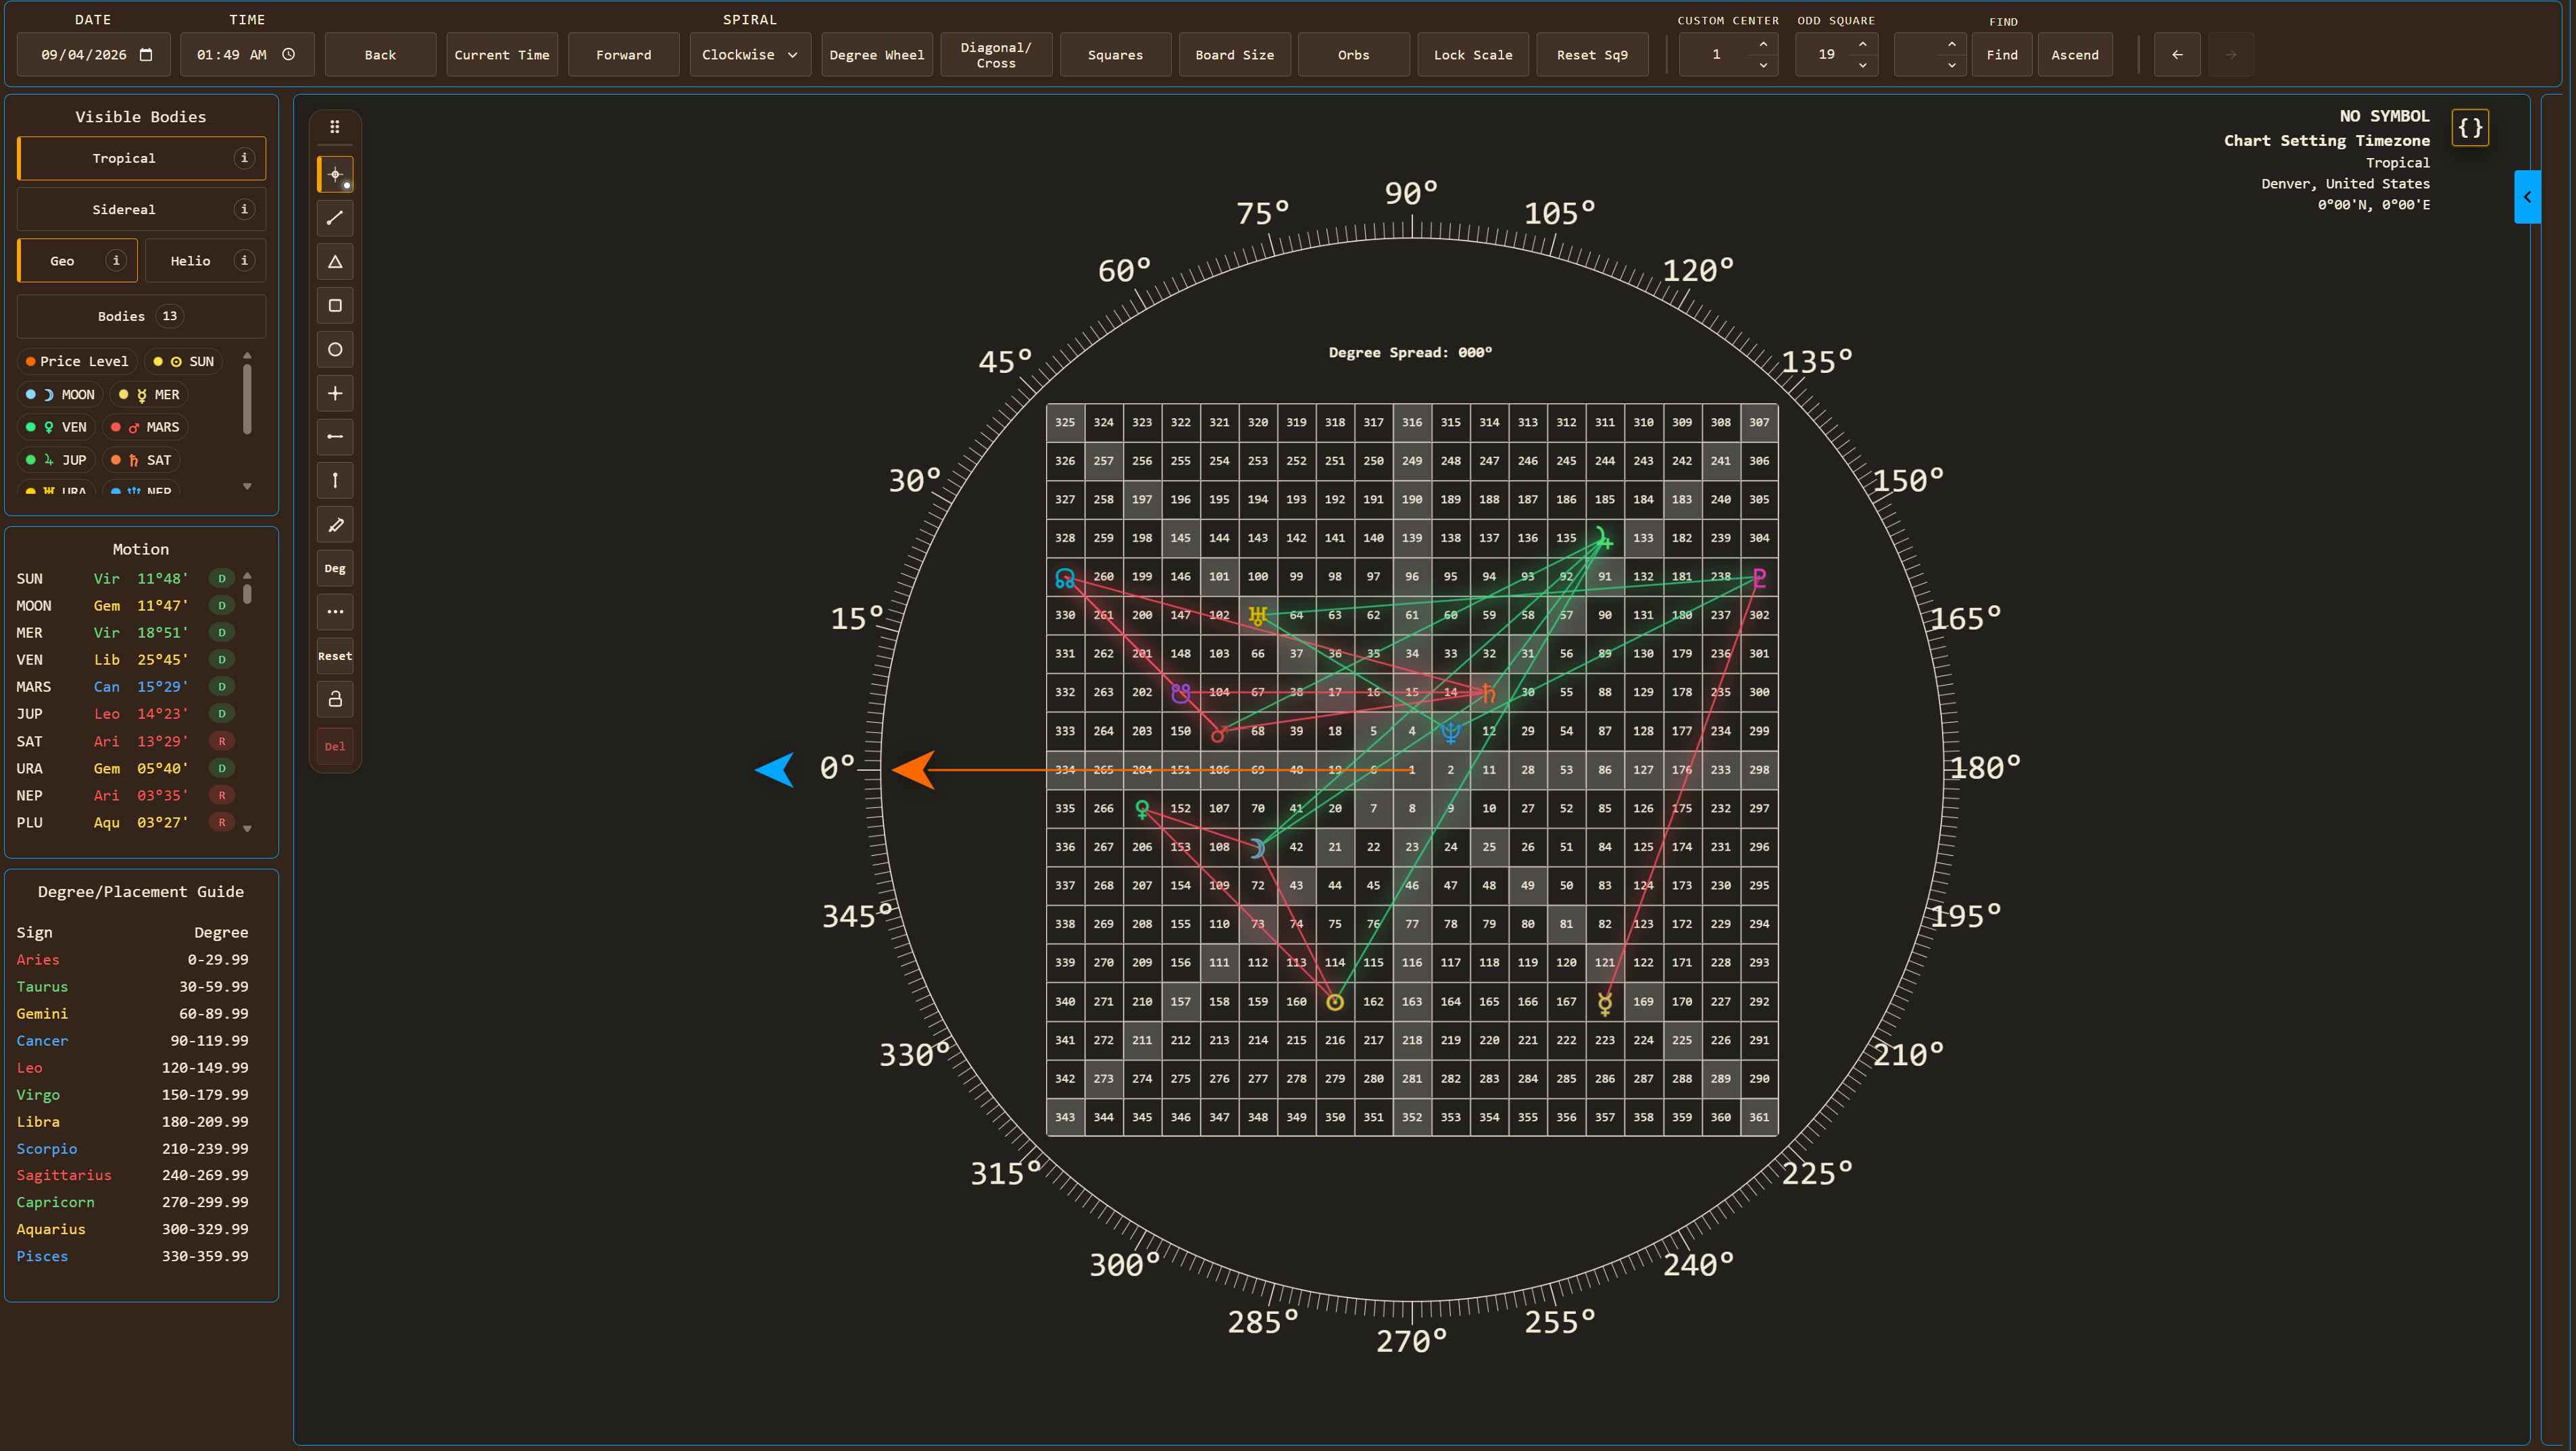Click the Deg tool button
The height and width of the screenshot is (1451, 2576).
pyautogui.click(x=335, y=569)
